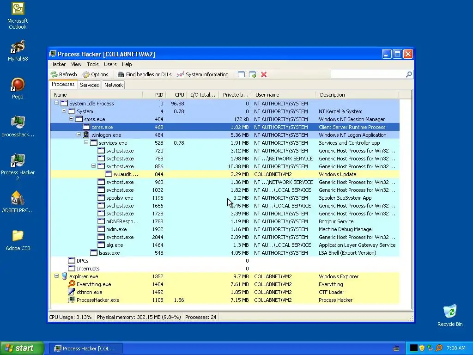The image size is (473, 355).
Task: Open the Hacker menu
Action: pos(58,64)
